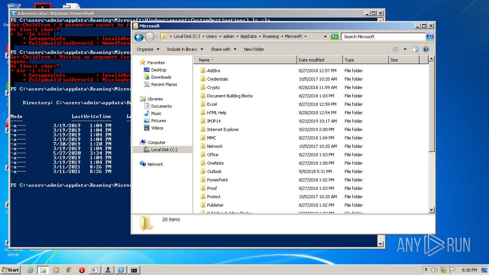Open the Organize menu

tap(148, 49)
